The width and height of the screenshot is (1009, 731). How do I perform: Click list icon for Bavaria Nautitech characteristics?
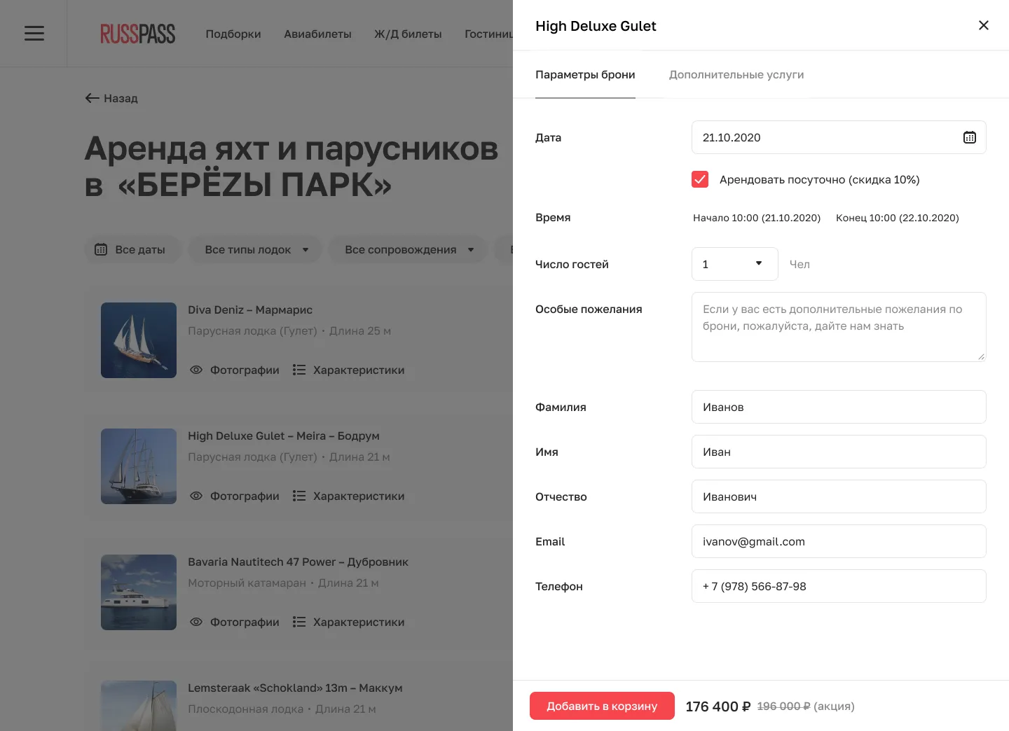coord(299,622)
